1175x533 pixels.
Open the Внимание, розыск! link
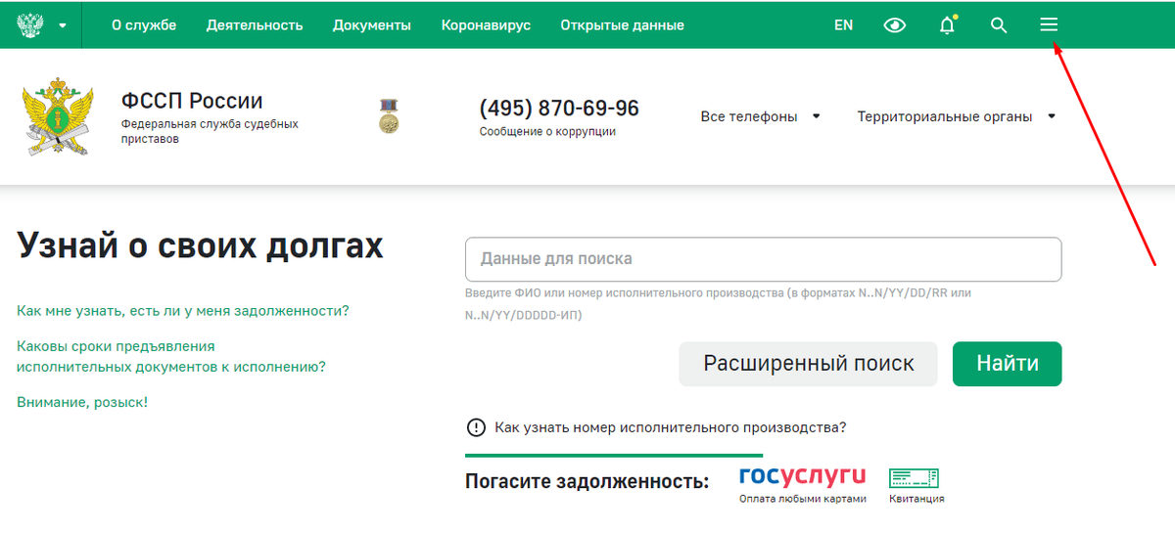(x=82, y=402)
